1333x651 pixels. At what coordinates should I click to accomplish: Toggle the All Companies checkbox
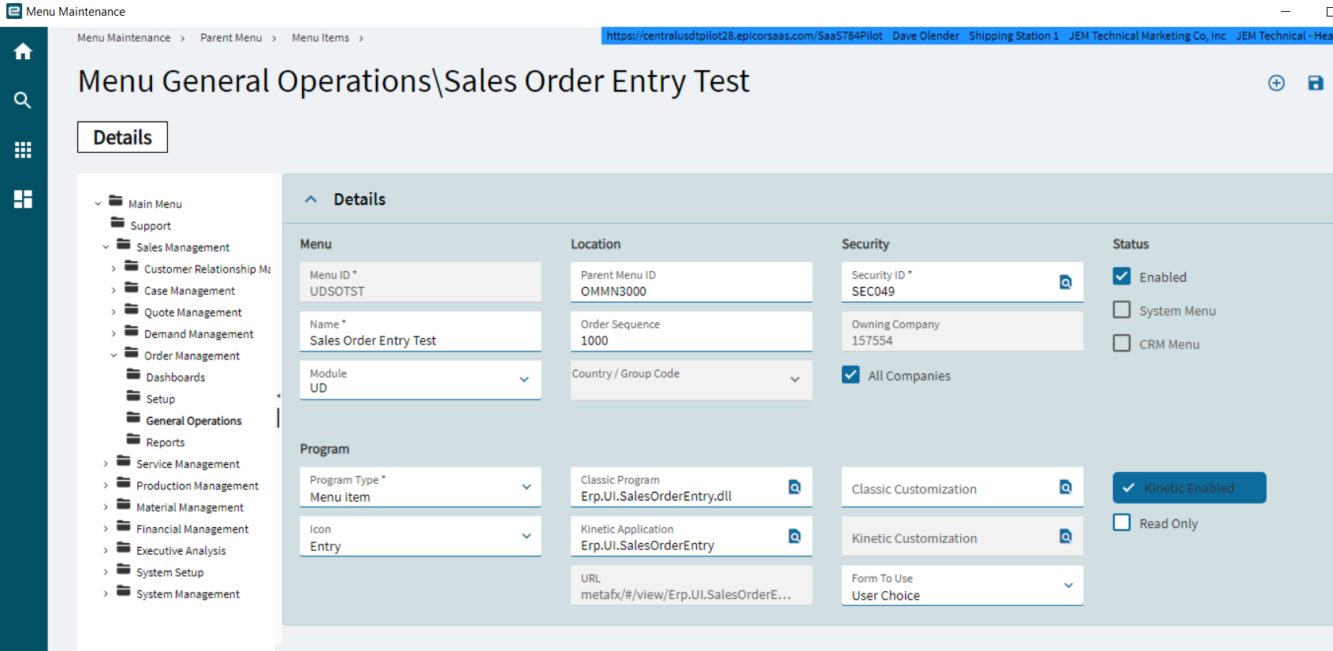(x=851, y=375)
